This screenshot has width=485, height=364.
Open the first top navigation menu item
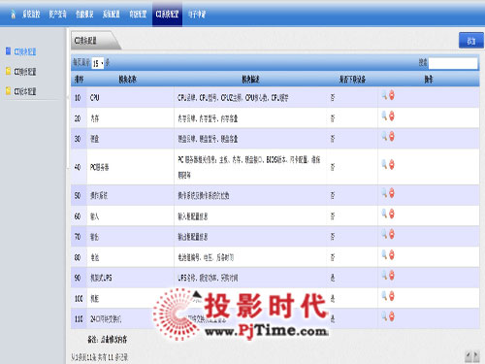31,14
